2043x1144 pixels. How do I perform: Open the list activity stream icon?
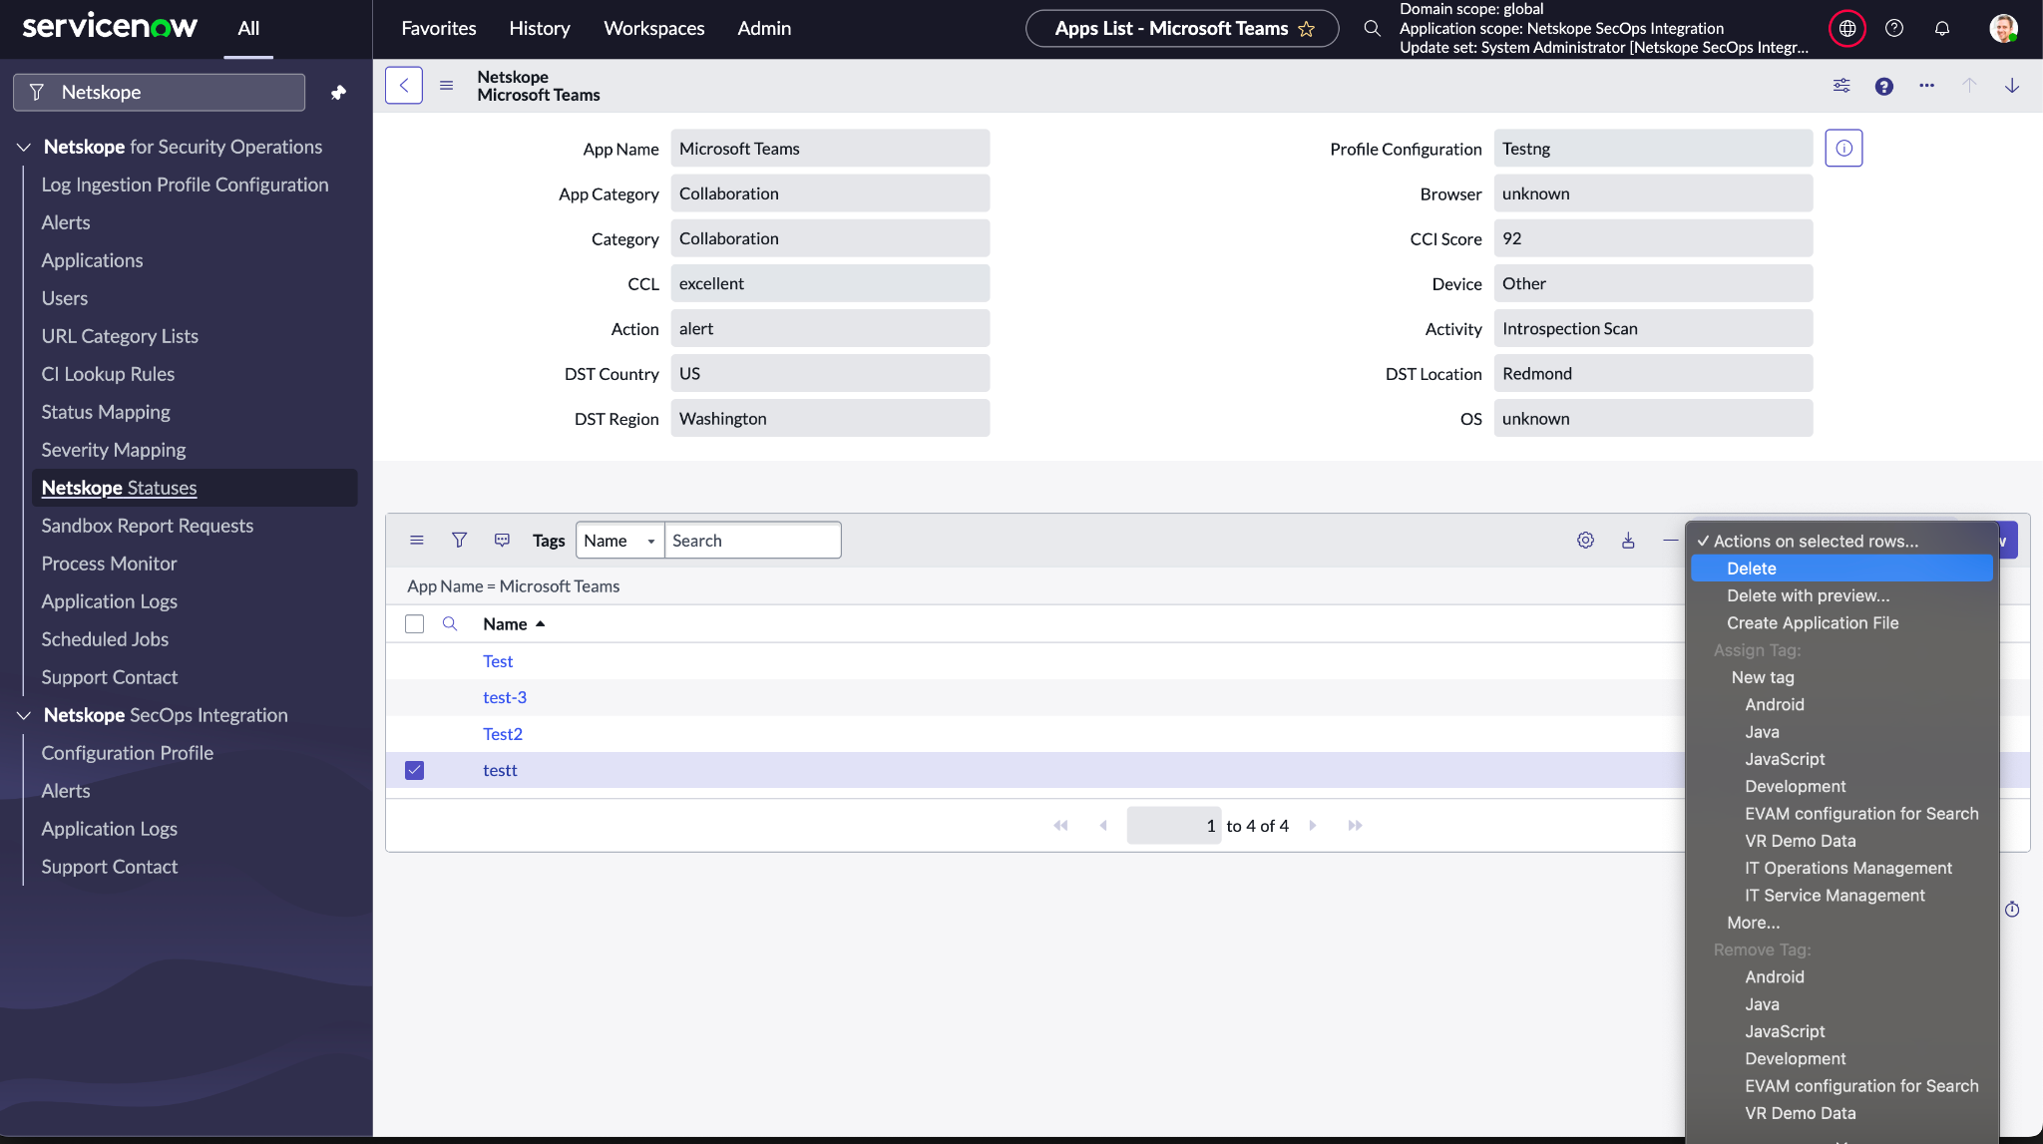(x=502, y=540)
